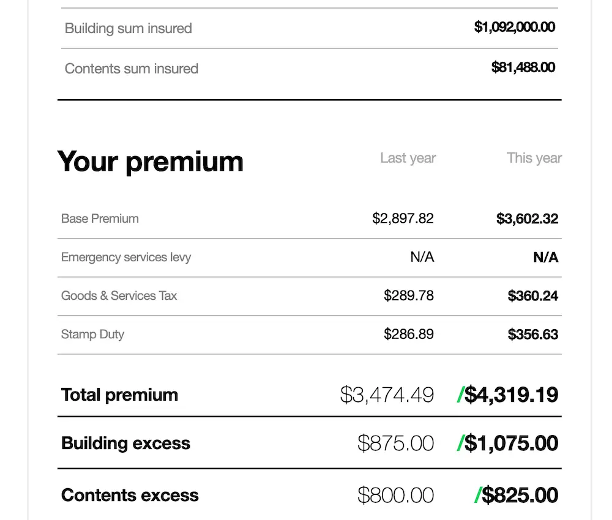The height and width of the screenshot is (520, 612).
Task: Select last year's stamp duty $286.89
Action: (x=408, y=334)
